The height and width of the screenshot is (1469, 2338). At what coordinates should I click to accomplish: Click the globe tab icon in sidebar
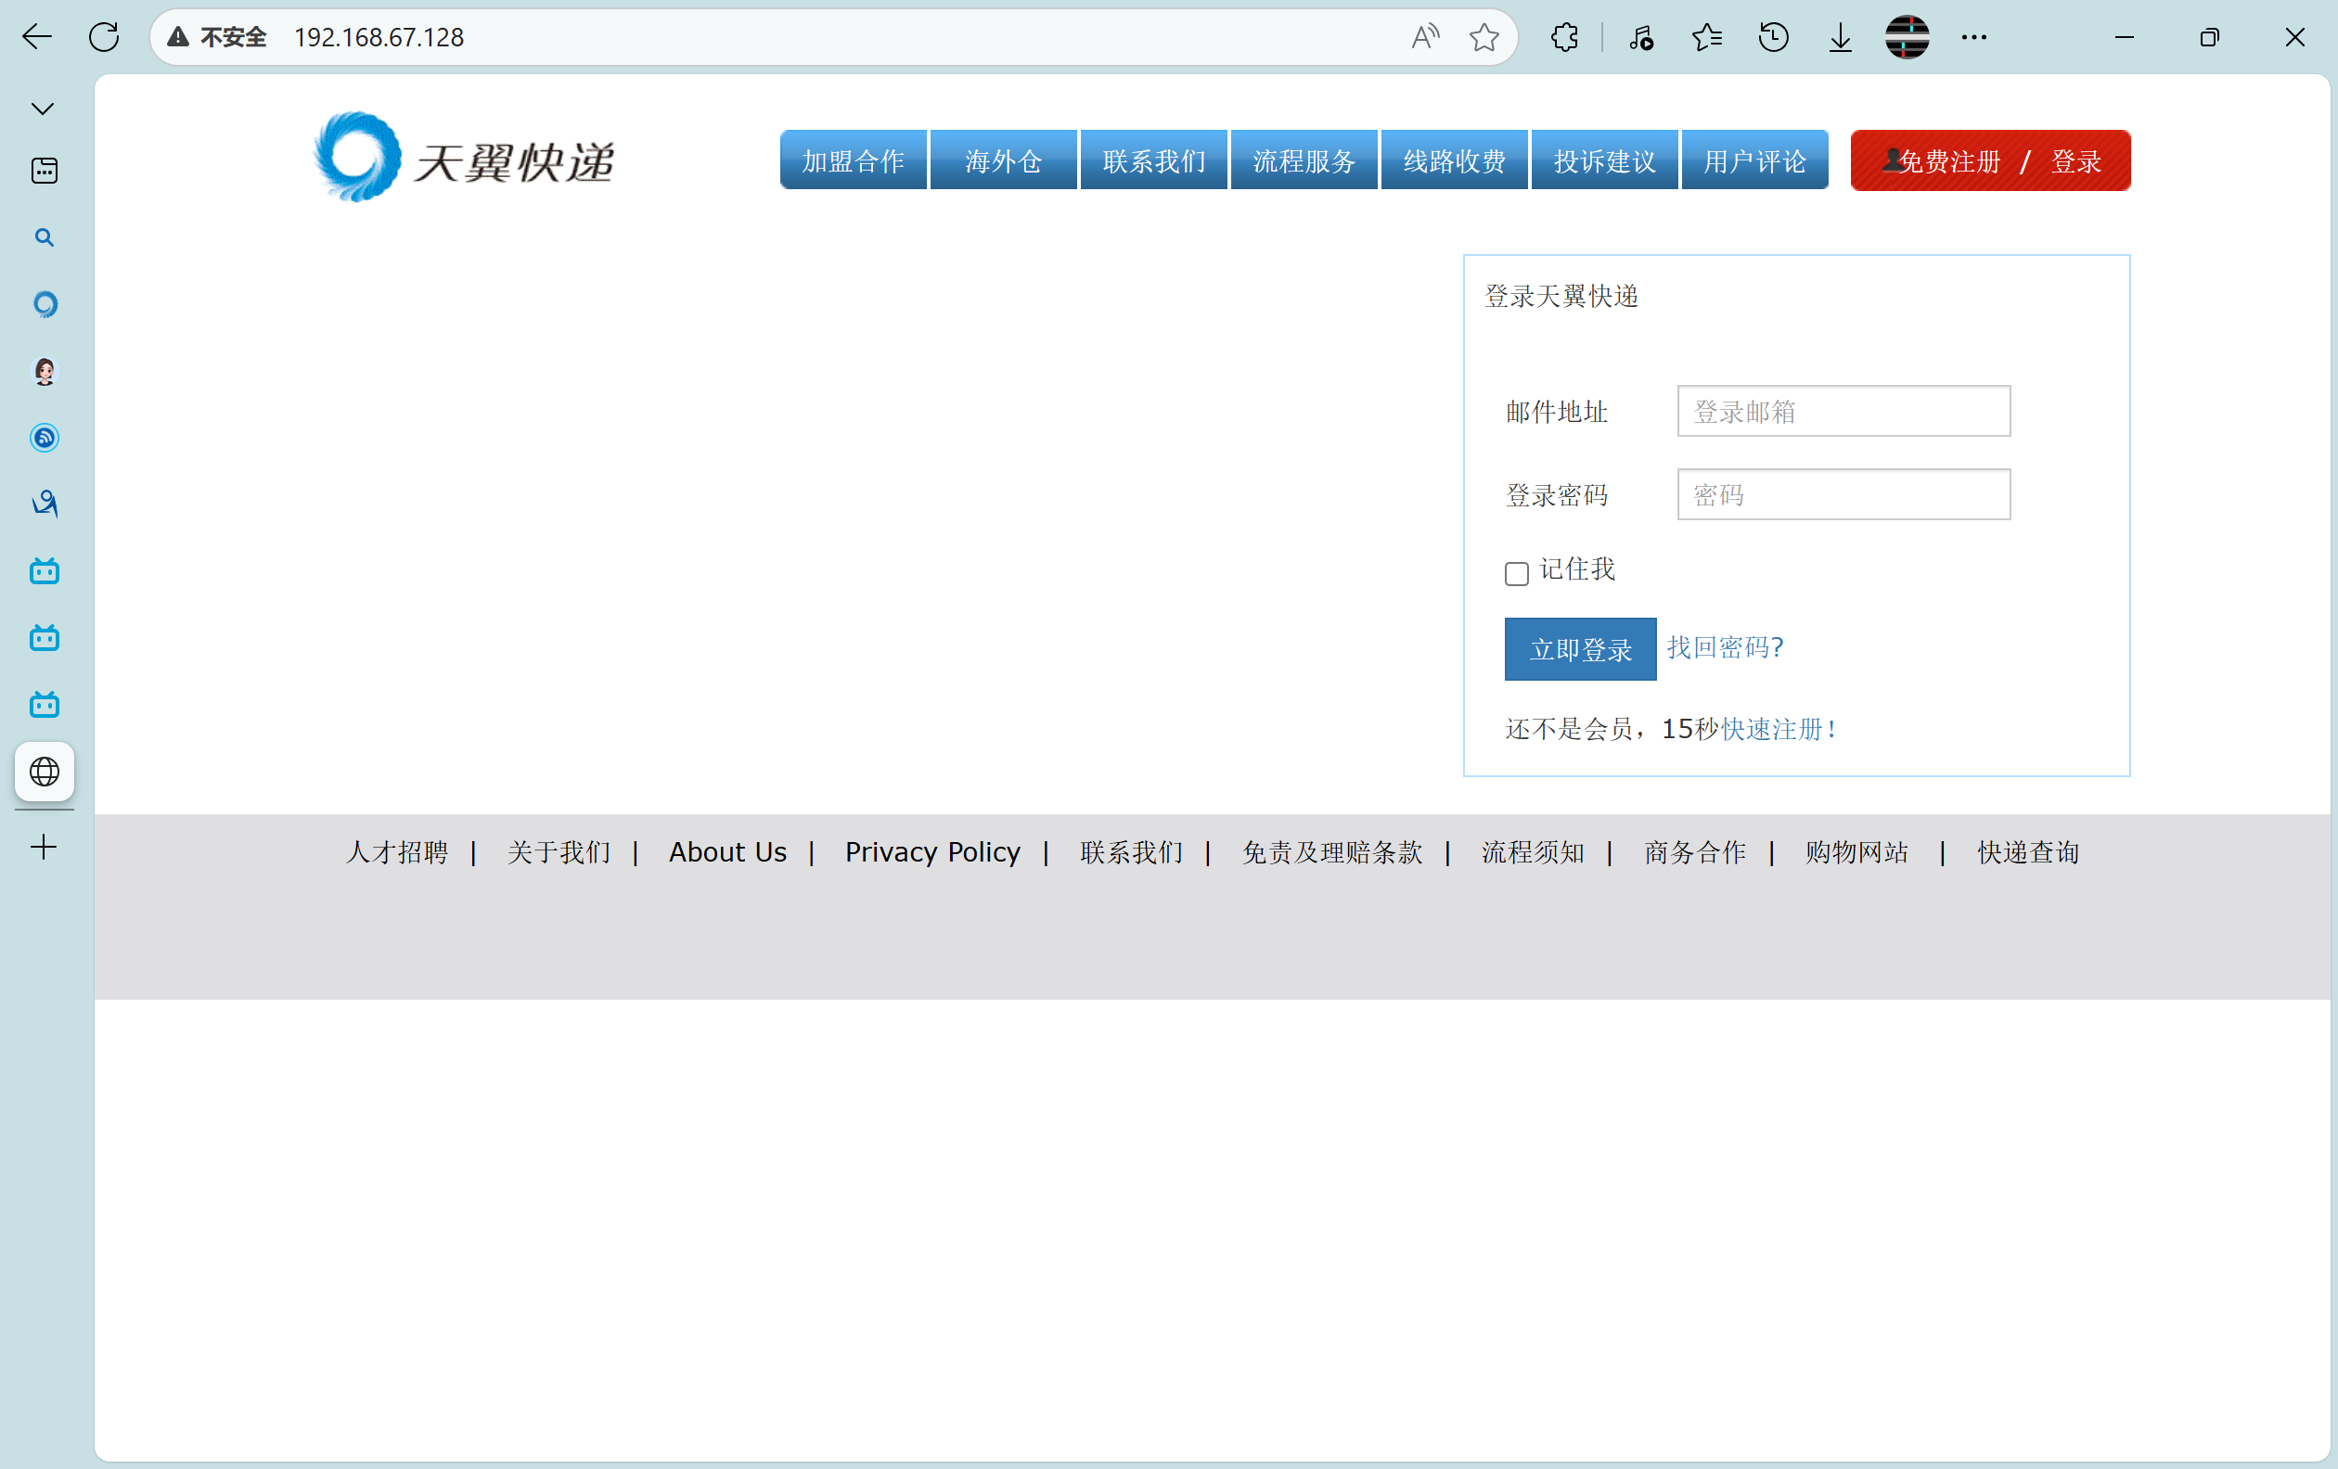point(45,772)
